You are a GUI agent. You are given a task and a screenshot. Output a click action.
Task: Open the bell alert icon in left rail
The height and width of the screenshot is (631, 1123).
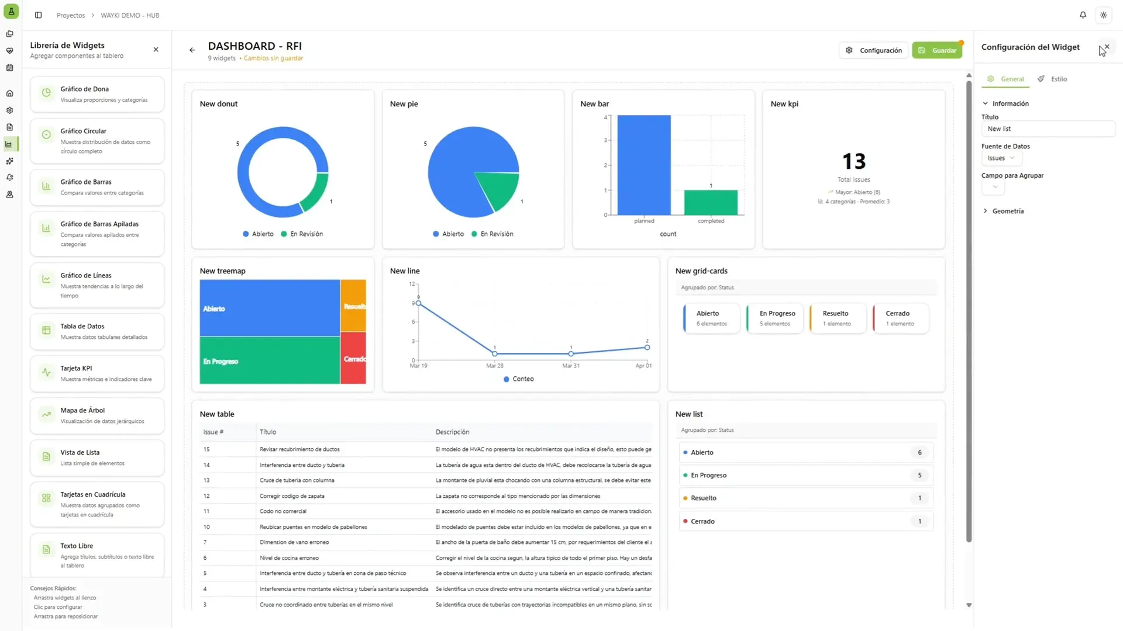pos(9,178)
